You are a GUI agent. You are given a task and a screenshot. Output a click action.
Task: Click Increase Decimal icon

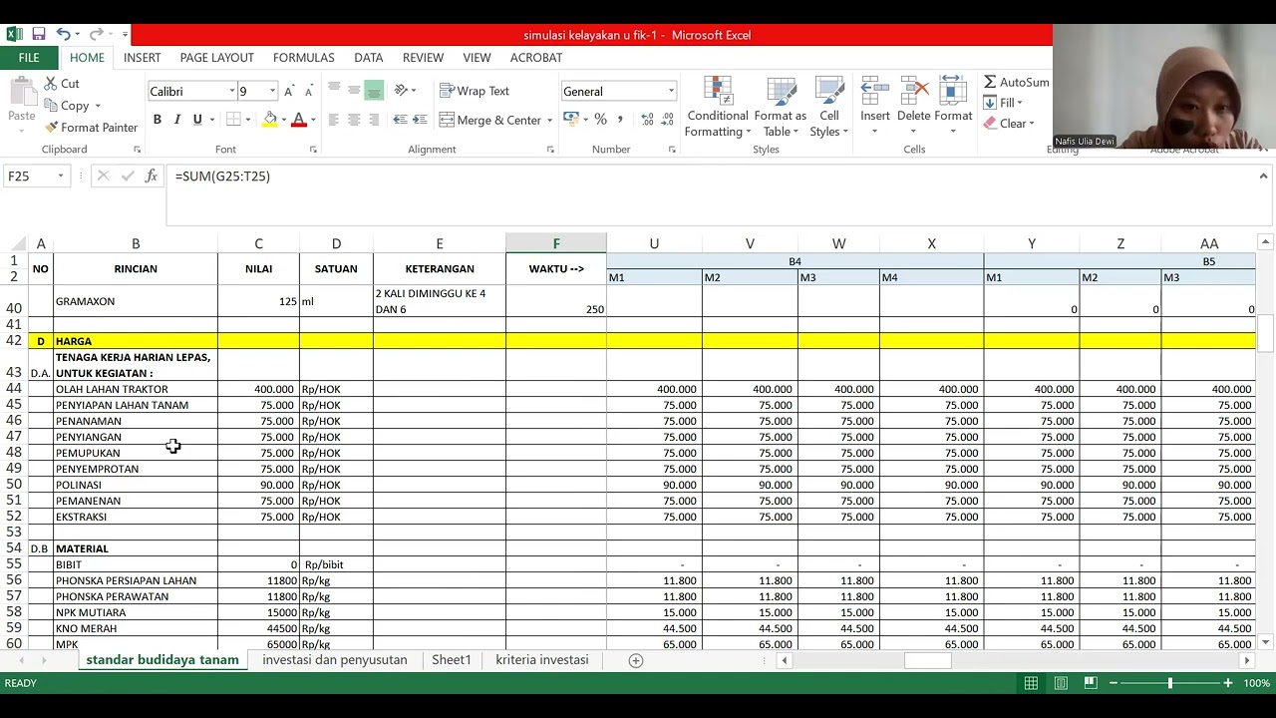point(648,120)
